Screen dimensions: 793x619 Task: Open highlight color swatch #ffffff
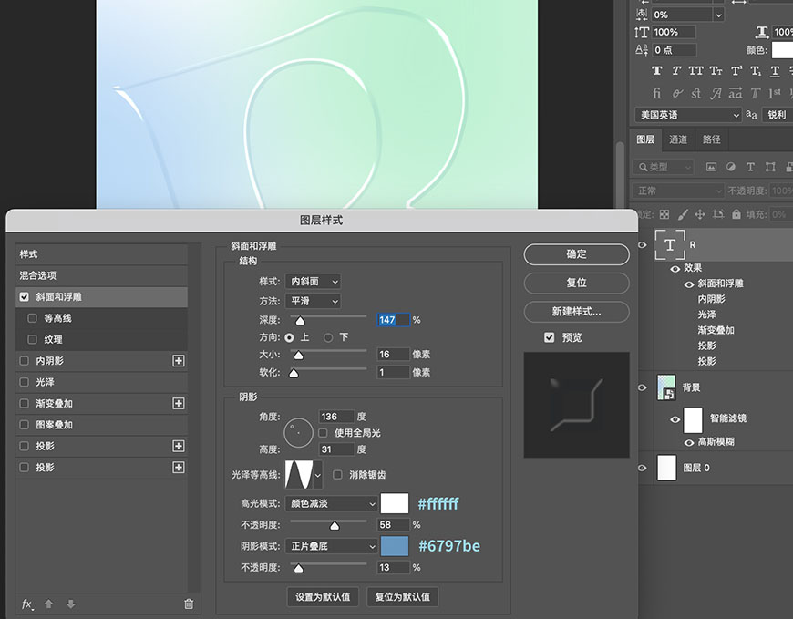pyautogui.click(x=395, y=504)
